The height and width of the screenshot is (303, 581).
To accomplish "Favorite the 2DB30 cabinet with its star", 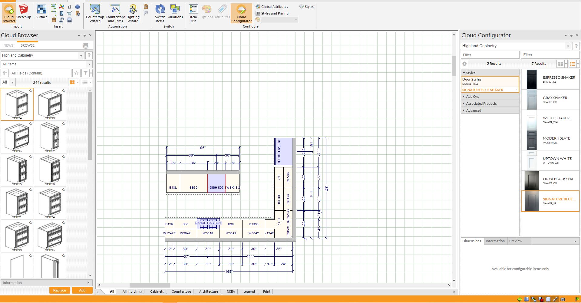I will point(64,91).
